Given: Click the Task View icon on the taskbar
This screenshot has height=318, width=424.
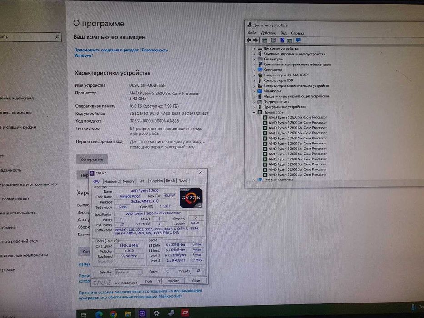Looking at the screenshot, I should tap(84, 314).
